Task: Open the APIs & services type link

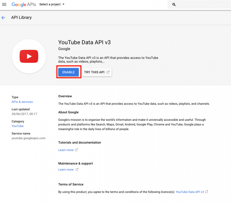Action: pos(22,102)
